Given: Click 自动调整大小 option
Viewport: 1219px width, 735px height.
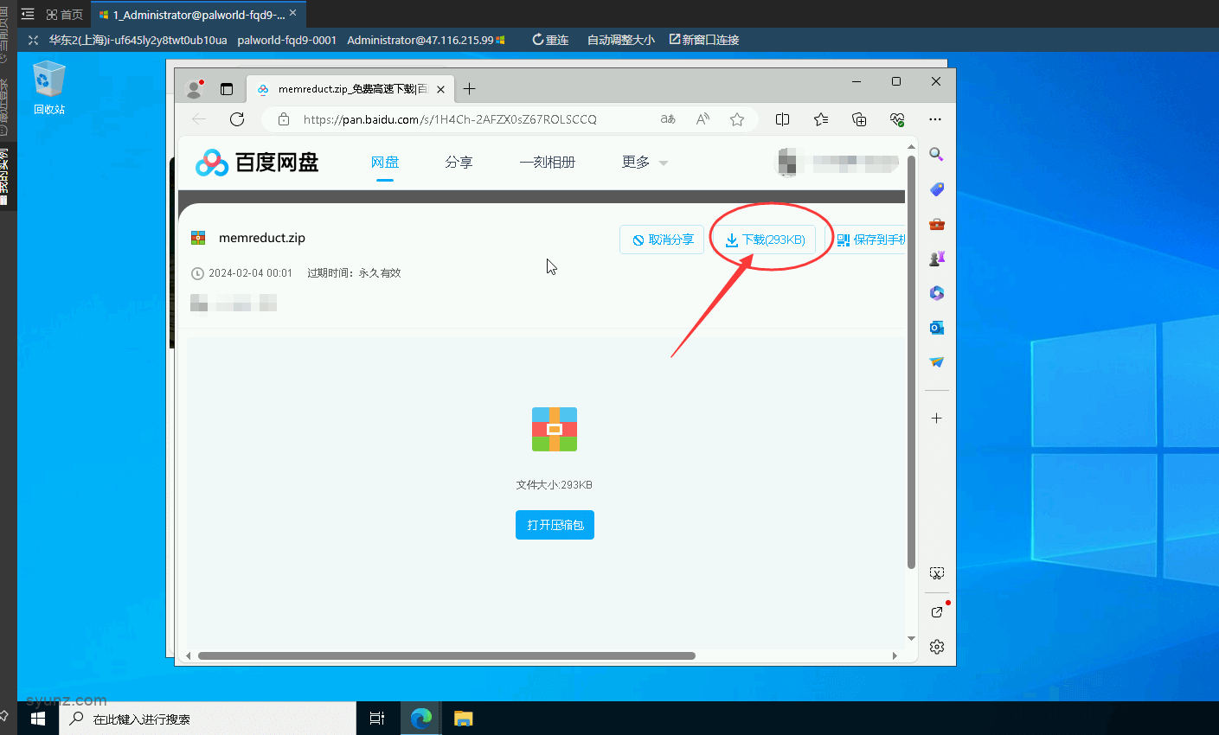Looking at the screenshot, I should 621,40.
